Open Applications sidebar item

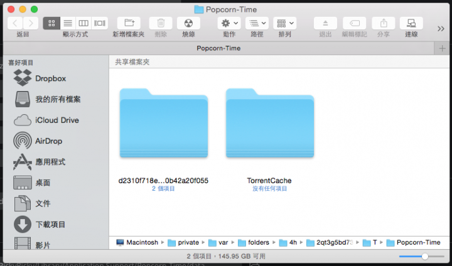tap(40, 162)
